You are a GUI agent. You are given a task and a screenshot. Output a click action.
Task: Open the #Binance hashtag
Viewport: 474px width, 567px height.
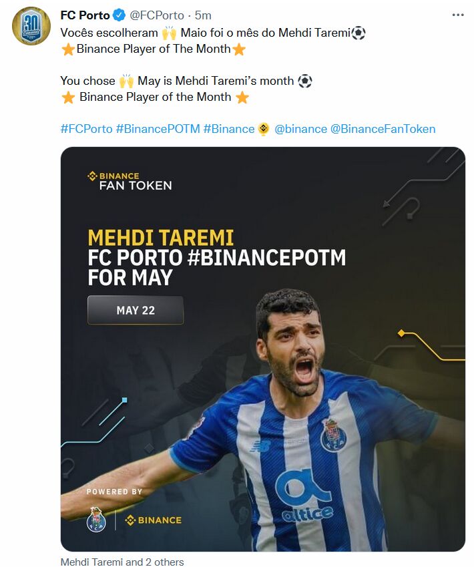click(229, 129)
